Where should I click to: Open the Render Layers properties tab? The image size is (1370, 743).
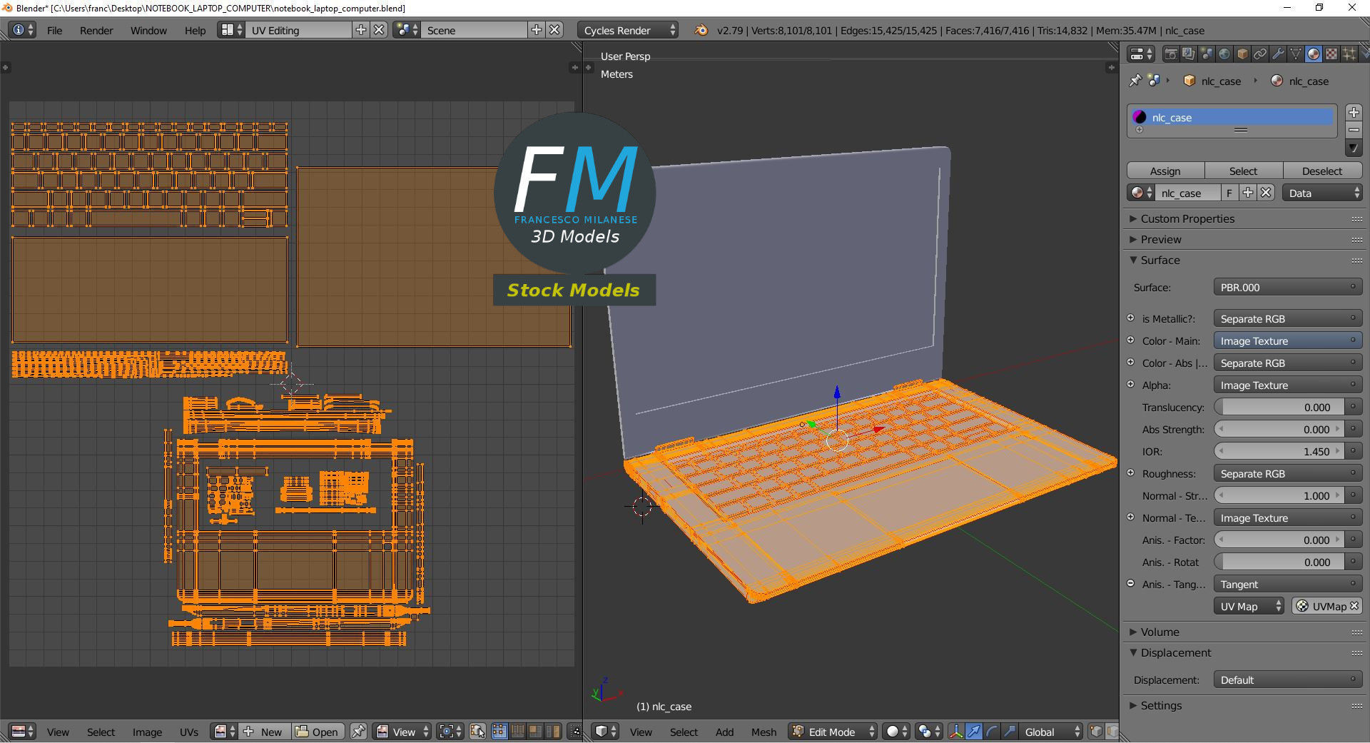(x=1189, y=54)
